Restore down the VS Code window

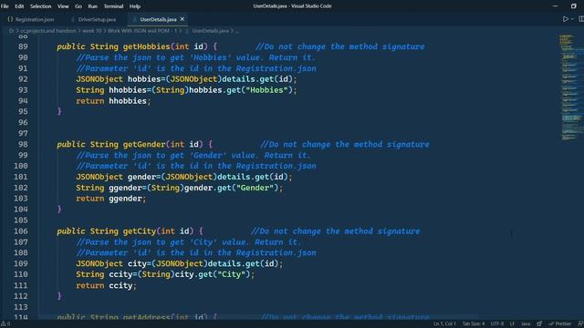(x=574, y=6)
